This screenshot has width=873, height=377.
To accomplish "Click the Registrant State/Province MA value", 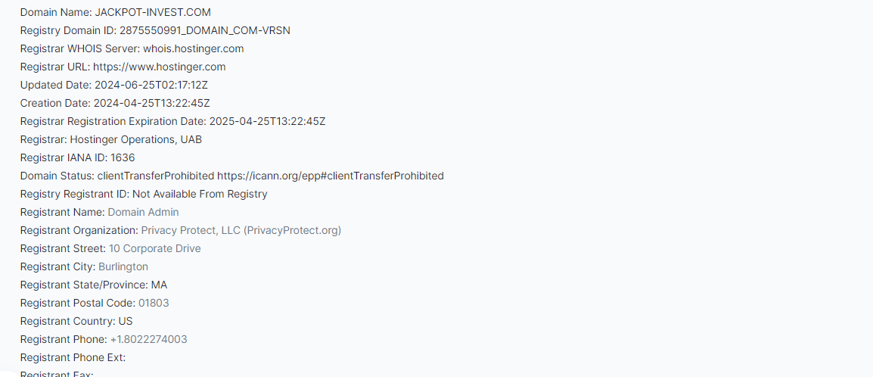I will (x=159, y=285).
